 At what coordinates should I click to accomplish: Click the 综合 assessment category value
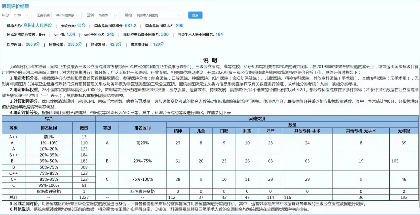[81, 26]
